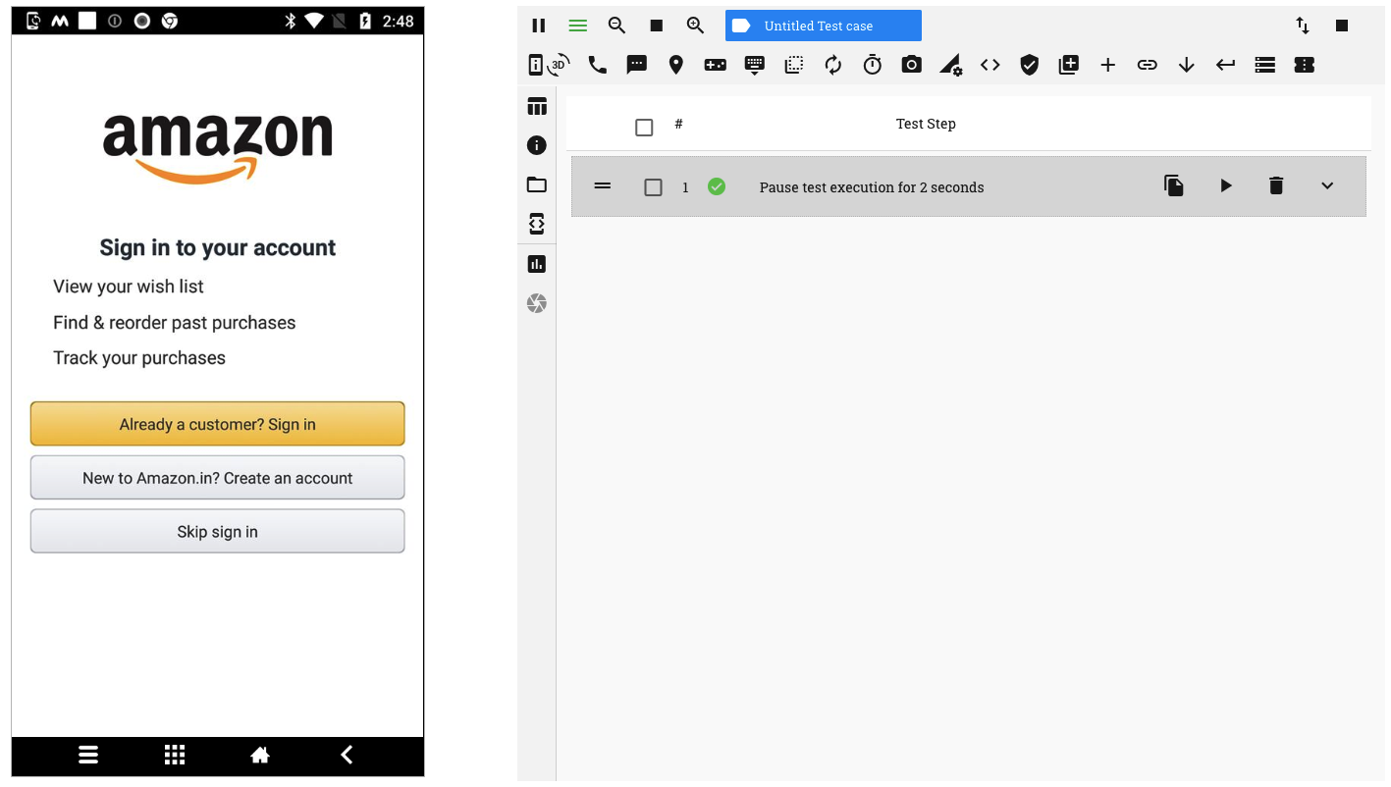The image size is (1391, 787).
Task: Tap the phone's menu navigation button
Action: point(88,755)
